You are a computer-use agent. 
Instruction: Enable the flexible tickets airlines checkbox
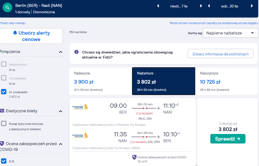tap(4, 123)
